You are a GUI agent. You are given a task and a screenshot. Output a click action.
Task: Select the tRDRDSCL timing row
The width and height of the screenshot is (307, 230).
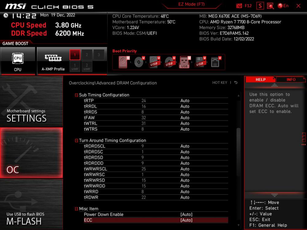(156, 146)
